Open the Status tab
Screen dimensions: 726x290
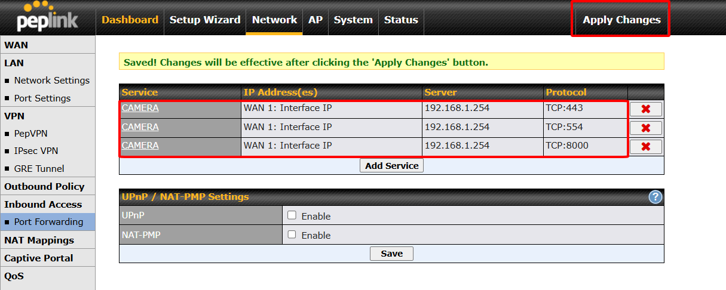[x=401, y=20]
